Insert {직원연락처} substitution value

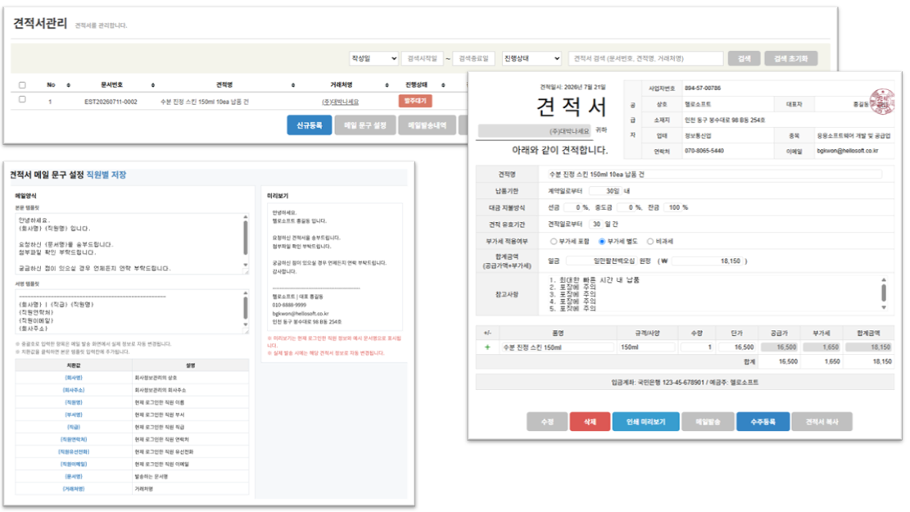(x=74, y=439)
